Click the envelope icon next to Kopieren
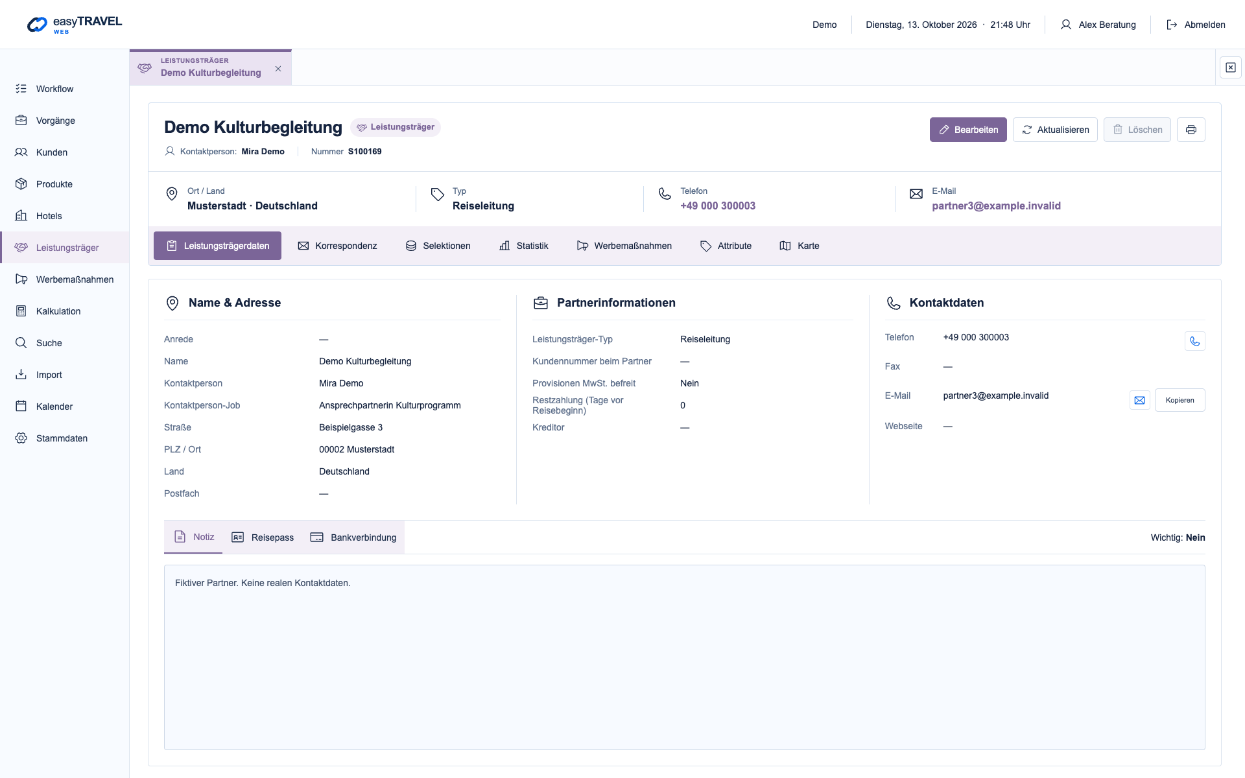 click(x=1139, y=400)
